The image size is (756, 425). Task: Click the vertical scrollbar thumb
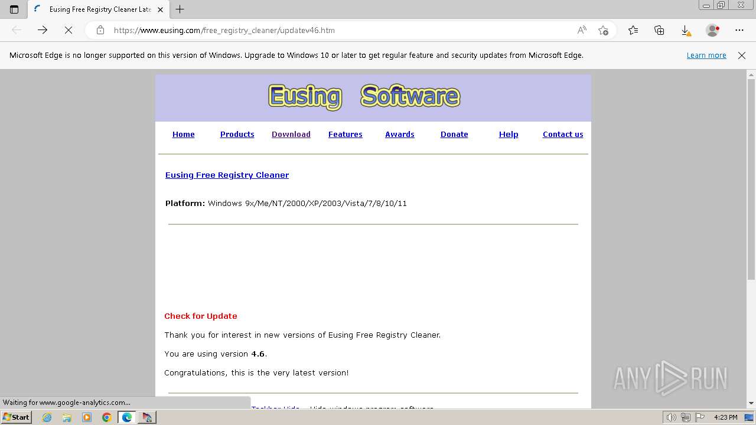tap(751, 179)
